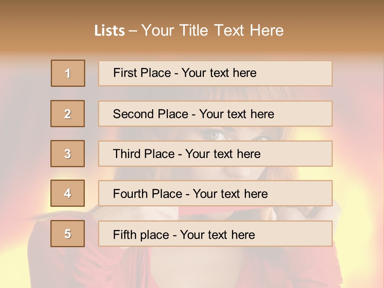Click the words "Third Place"
This screenshot has width=384, height=288.
[x=144, y=154]
